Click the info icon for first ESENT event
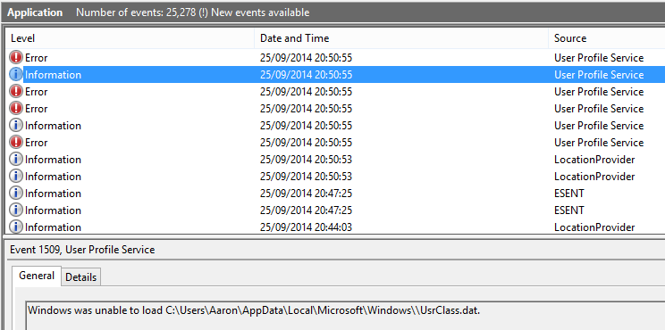Viewport: 665px width, 330px height. pos(16,193)
